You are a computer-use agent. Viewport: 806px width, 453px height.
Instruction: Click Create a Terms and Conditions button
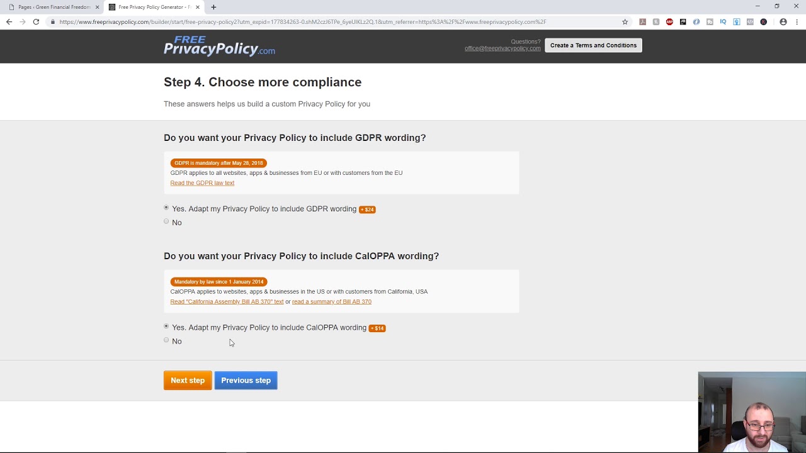click(593, 45)
